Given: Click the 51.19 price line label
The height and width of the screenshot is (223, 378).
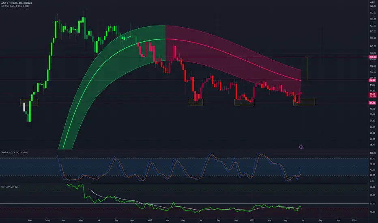Looking at the screenshot, I should click(x=372, y=103).
